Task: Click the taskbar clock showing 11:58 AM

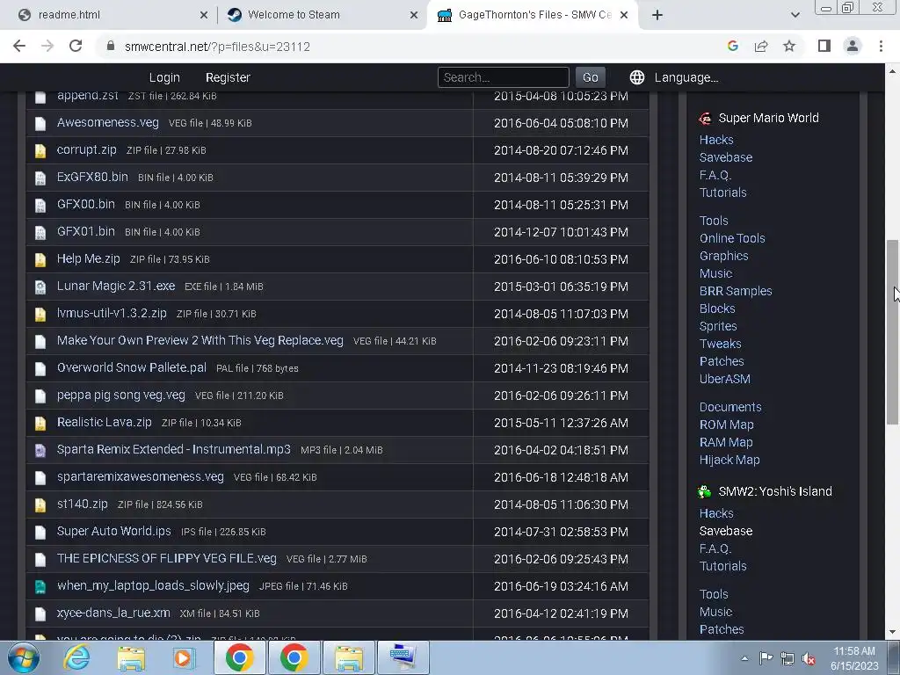Action: 853,658
